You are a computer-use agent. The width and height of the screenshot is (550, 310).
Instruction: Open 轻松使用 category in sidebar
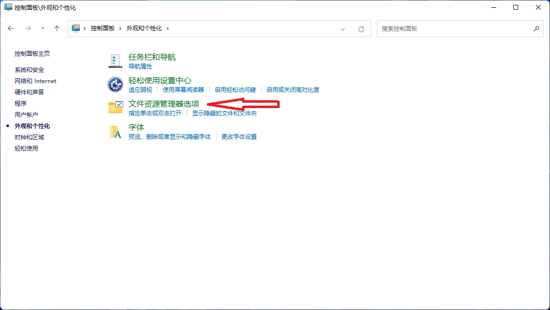click(26, 148)
